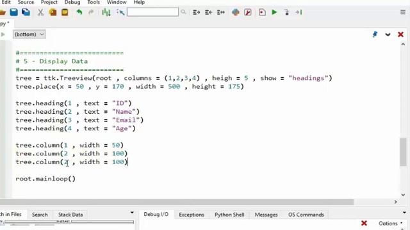Open the Source menu
The image size is (410, 230).
pyautogui.click(x=26, y=3)
